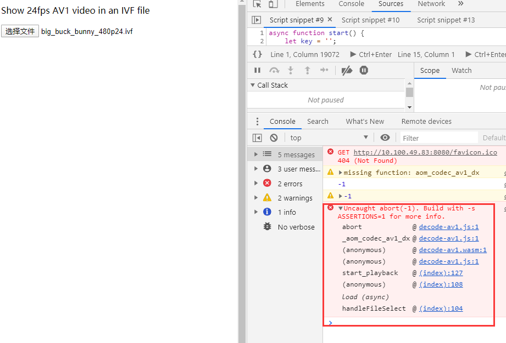
Task: Click the Step debugger arrow icon
Action: (x=324, y=70)
